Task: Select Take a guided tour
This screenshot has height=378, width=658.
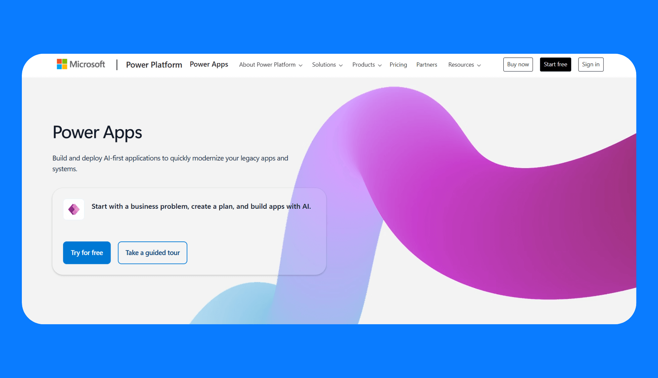Action: pos(153,253)
